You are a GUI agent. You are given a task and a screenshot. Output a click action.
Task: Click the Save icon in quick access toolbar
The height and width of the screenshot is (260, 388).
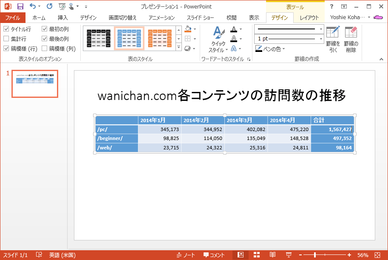point(20,6)
